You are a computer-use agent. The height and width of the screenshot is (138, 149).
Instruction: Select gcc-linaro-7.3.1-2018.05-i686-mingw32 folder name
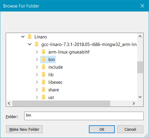point(89,44)
